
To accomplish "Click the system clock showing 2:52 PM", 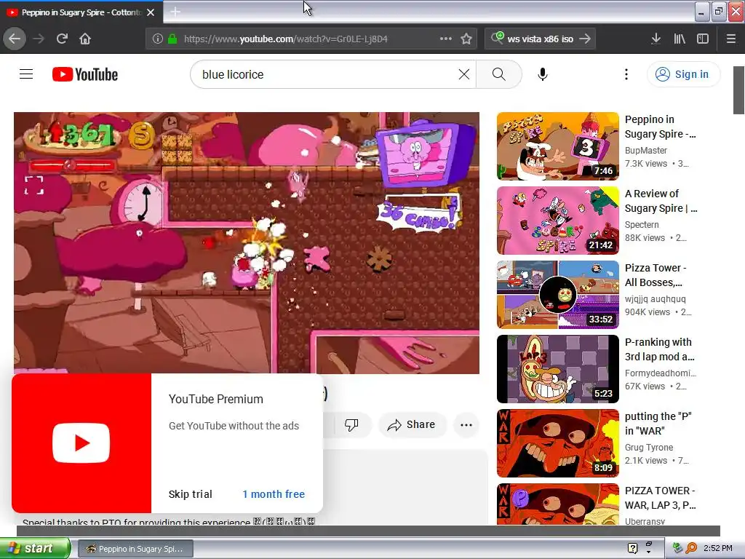I will pyautogui.click(x=718, y=548).
